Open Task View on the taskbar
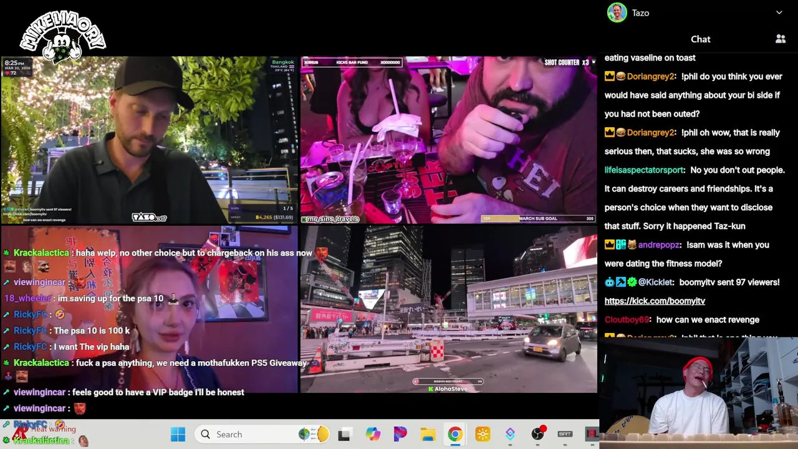 tap(344, 434)
